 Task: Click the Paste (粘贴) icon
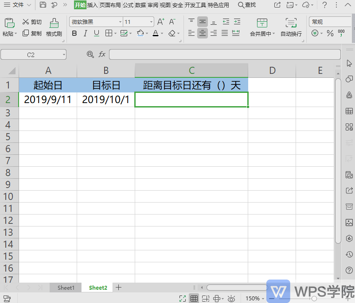[9, 23]
